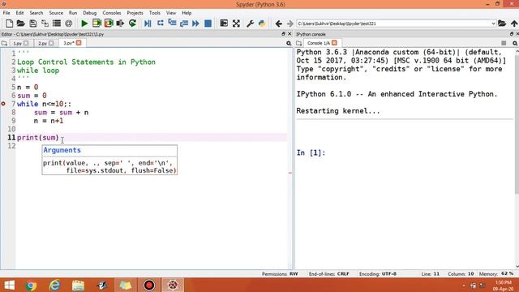Change to parent directory arrow

tap(514, 24)
